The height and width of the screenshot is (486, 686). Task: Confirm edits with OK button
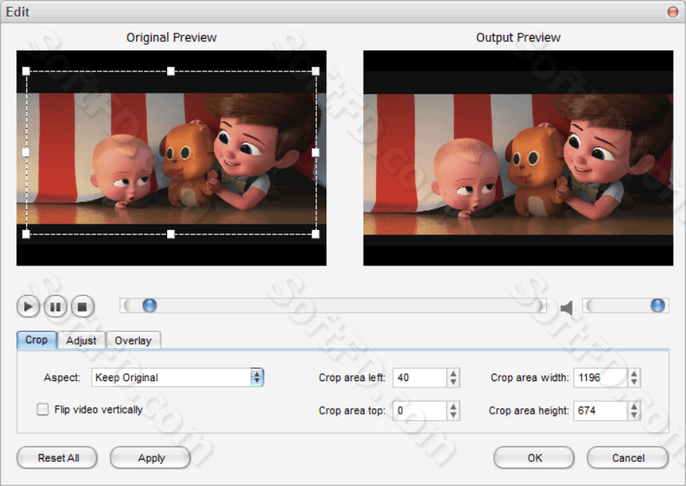point(534,457)
